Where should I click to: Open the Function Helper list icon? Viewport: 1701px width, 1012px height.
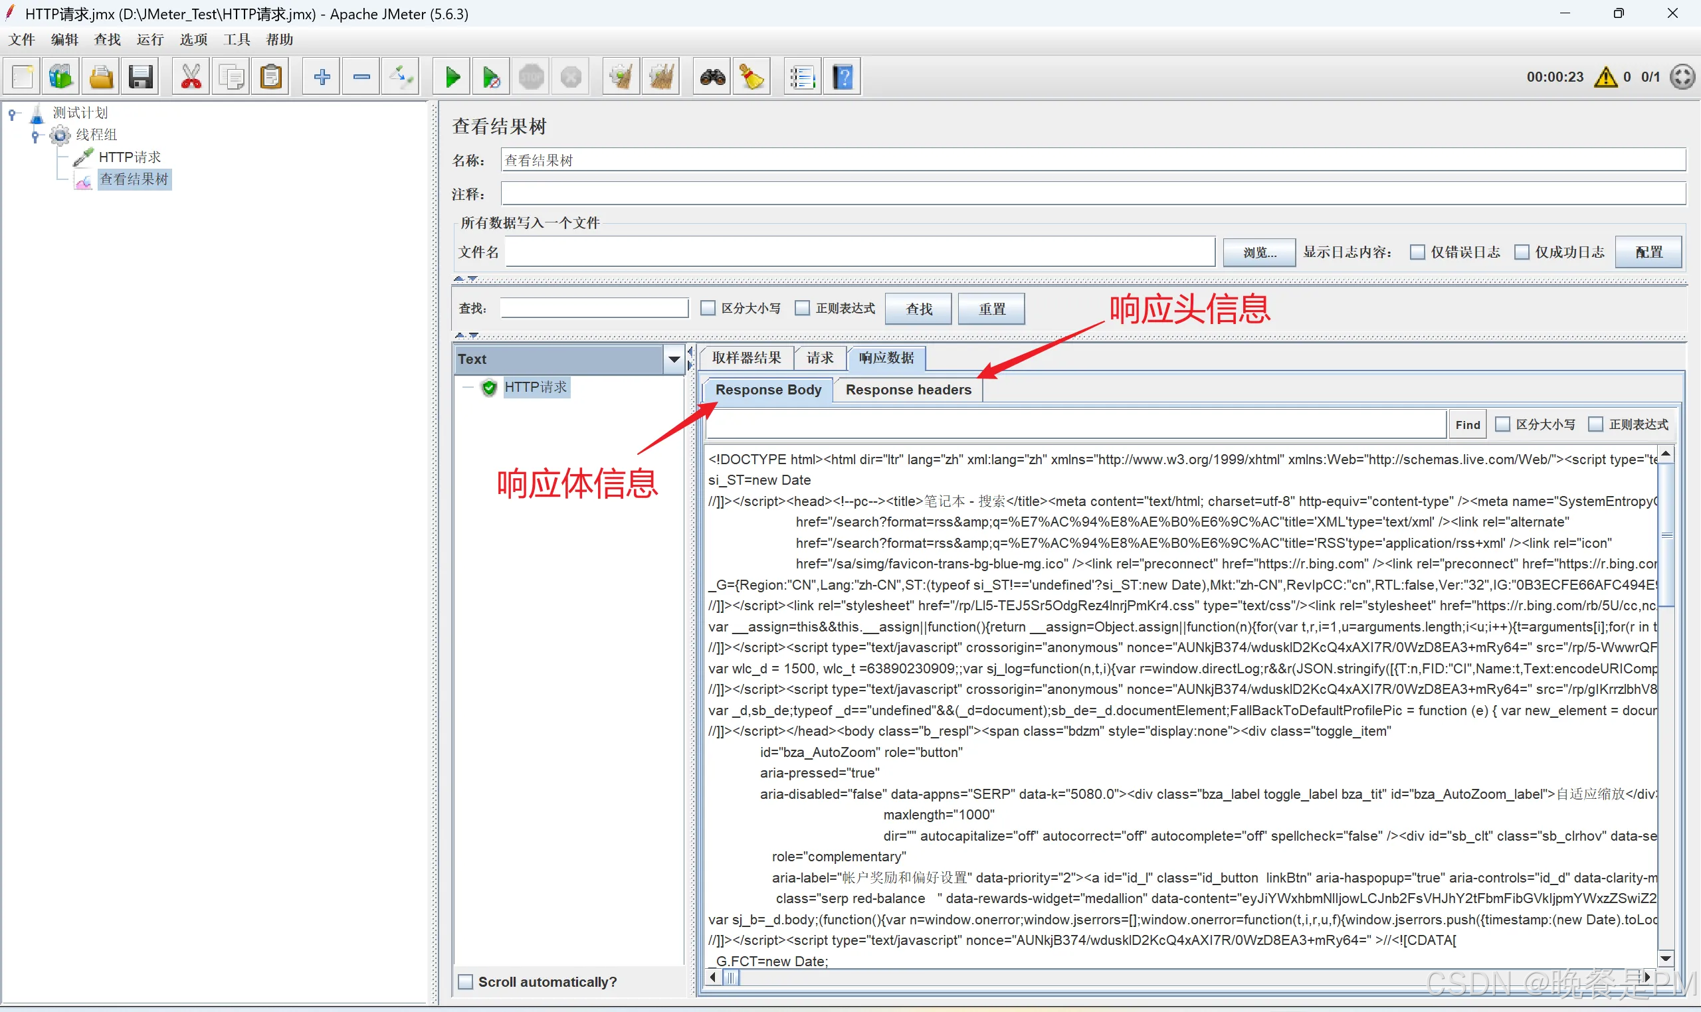pyautogui.click(x=803, y=77)
